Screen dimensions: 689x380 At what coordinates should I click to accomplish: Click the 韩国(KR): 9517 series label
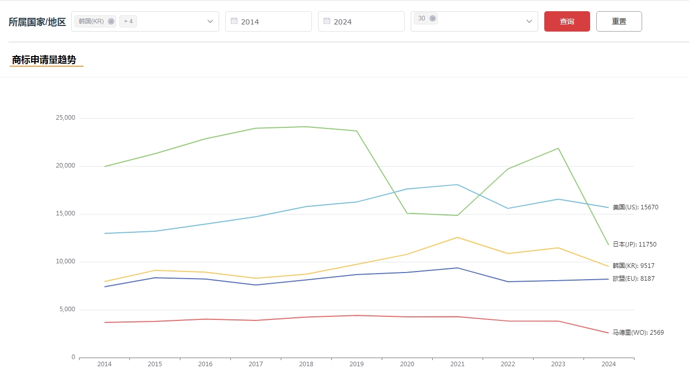click(633, 266)
